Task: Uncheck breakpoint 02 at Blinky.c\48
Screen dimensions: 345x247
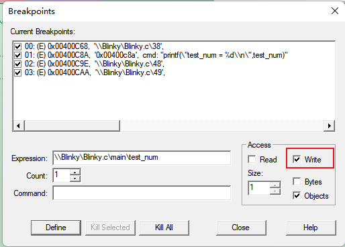Action: pos(17,64)
